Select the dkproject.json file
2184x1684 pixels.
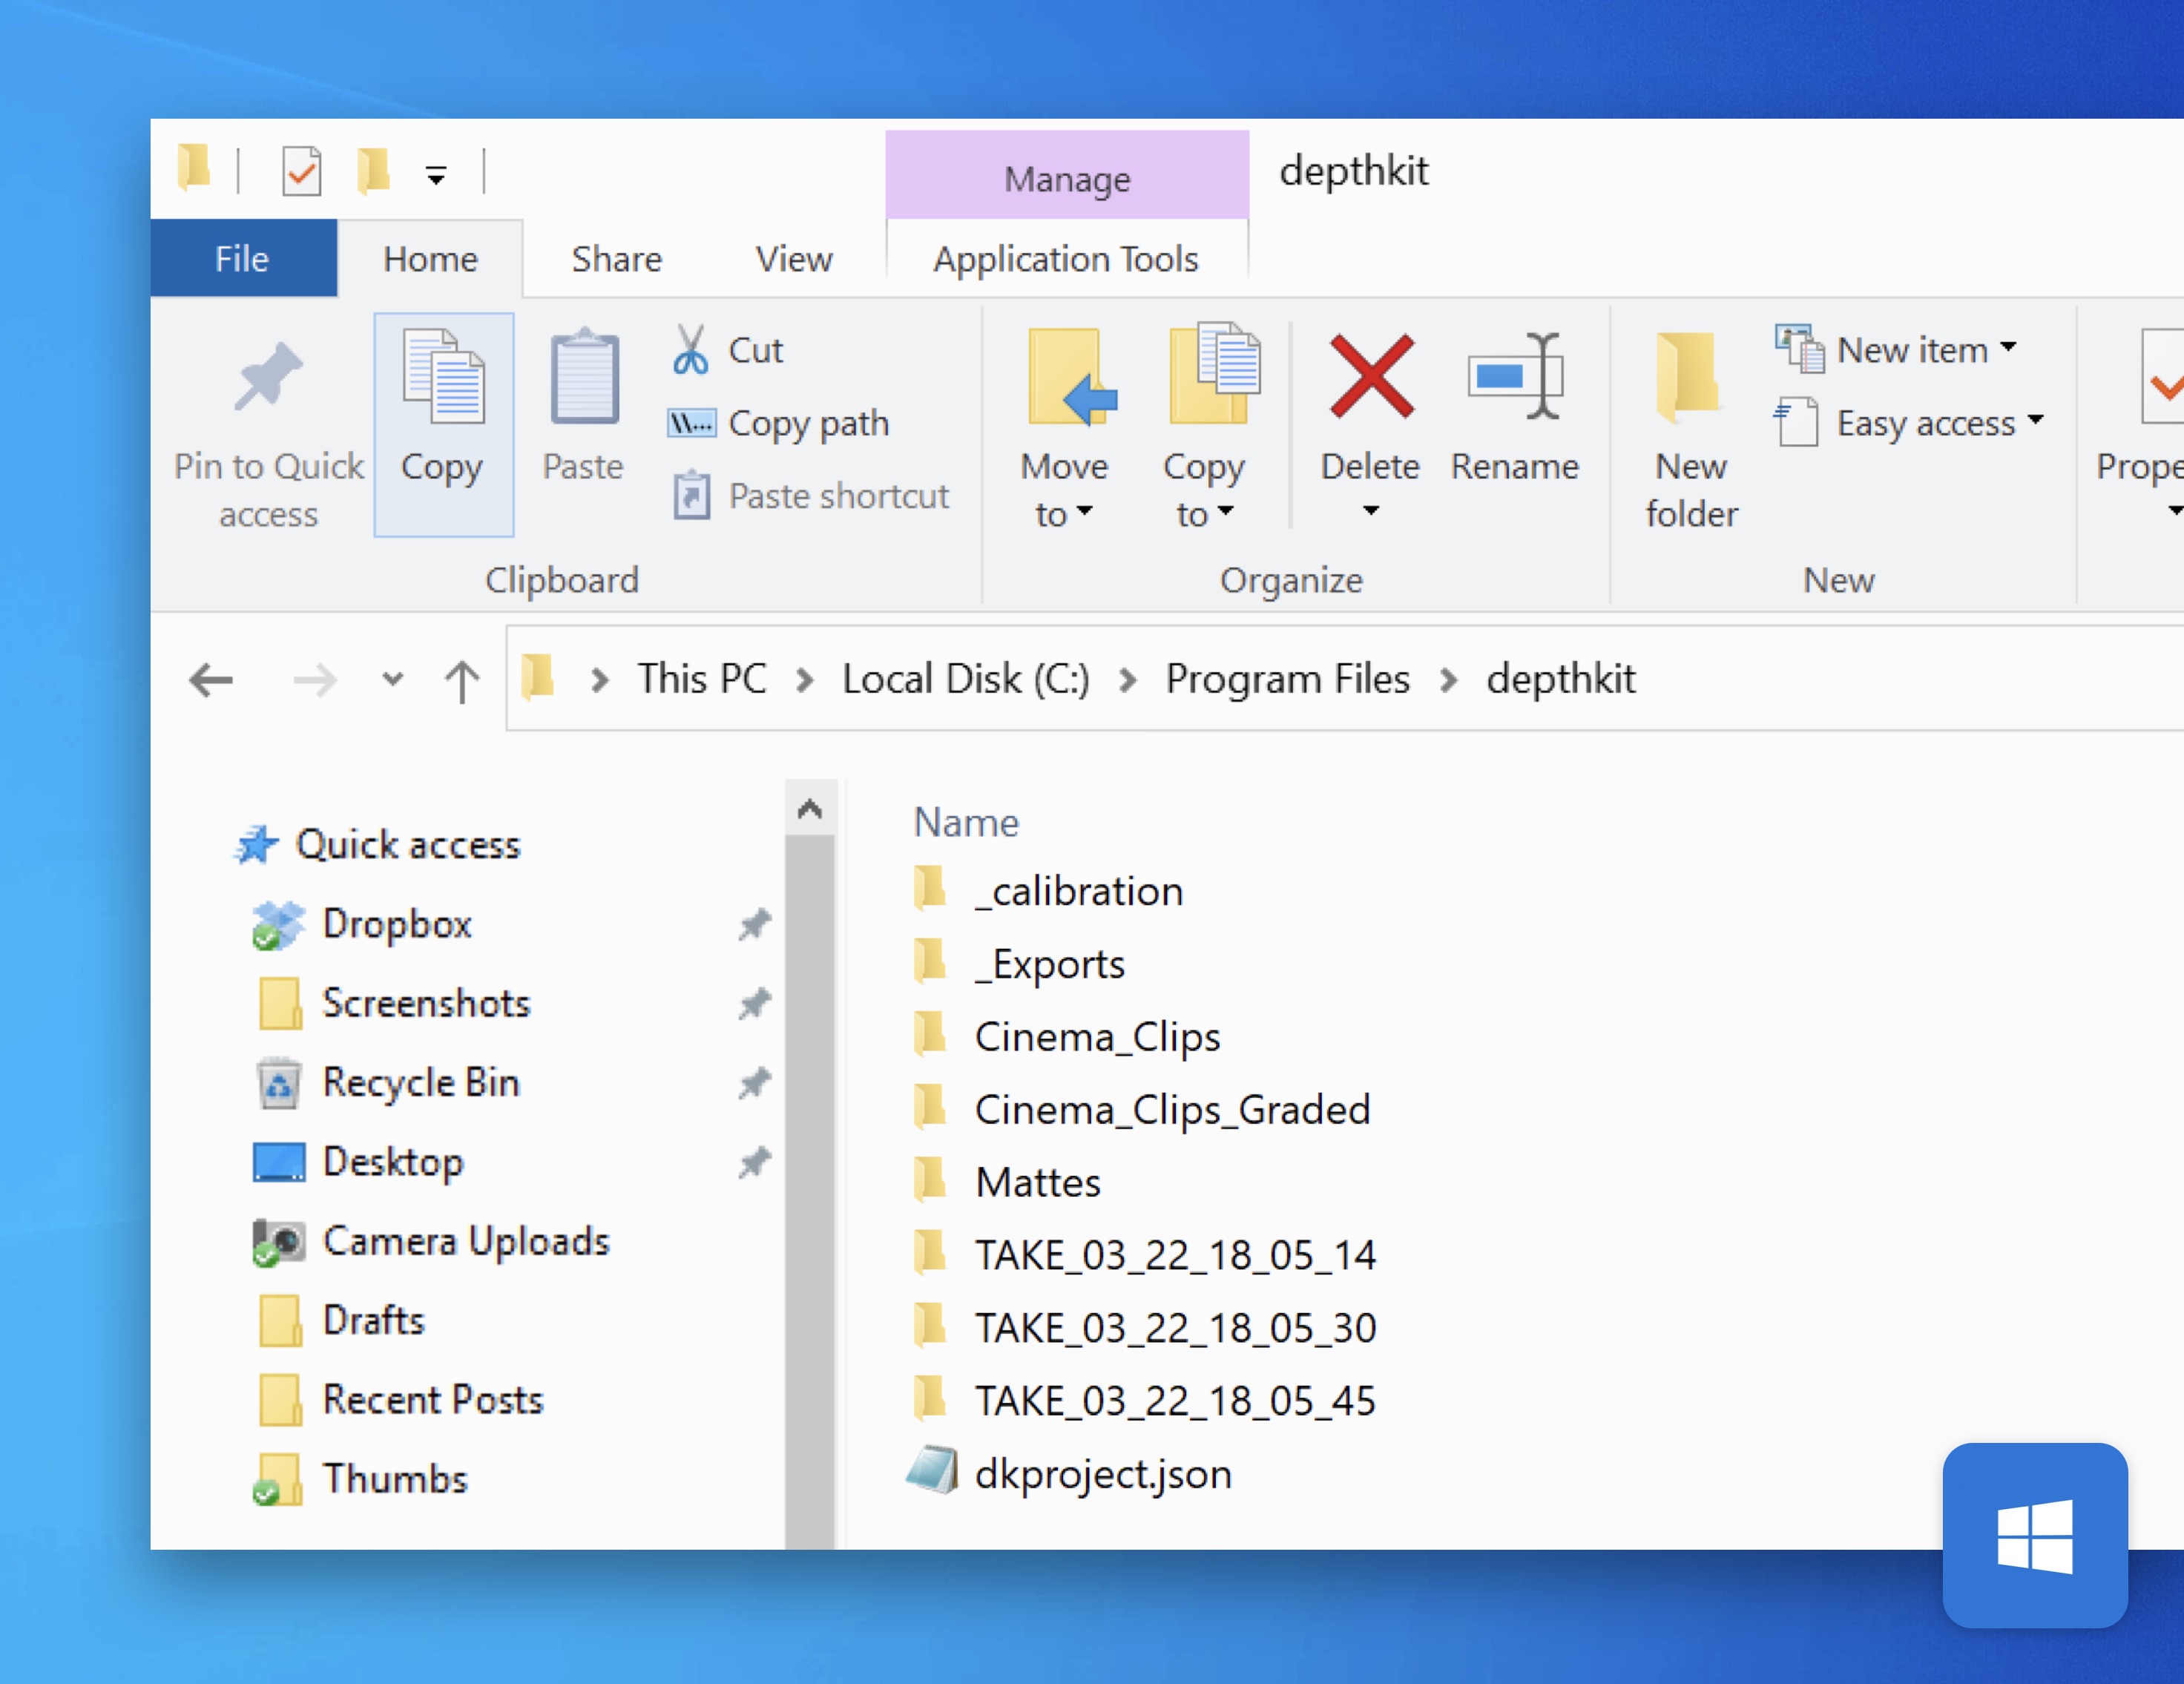1102,1473
